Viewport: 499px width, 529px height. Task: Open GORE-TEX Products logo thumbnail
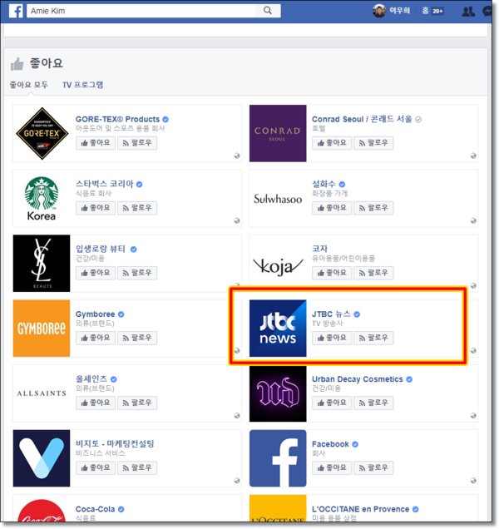42,133
